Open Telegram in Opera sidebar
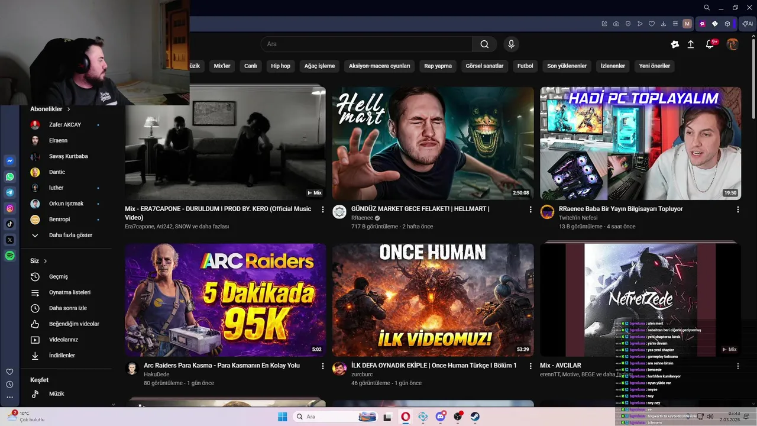The height and width of the screenshot is (426, 757). point(10,192)
